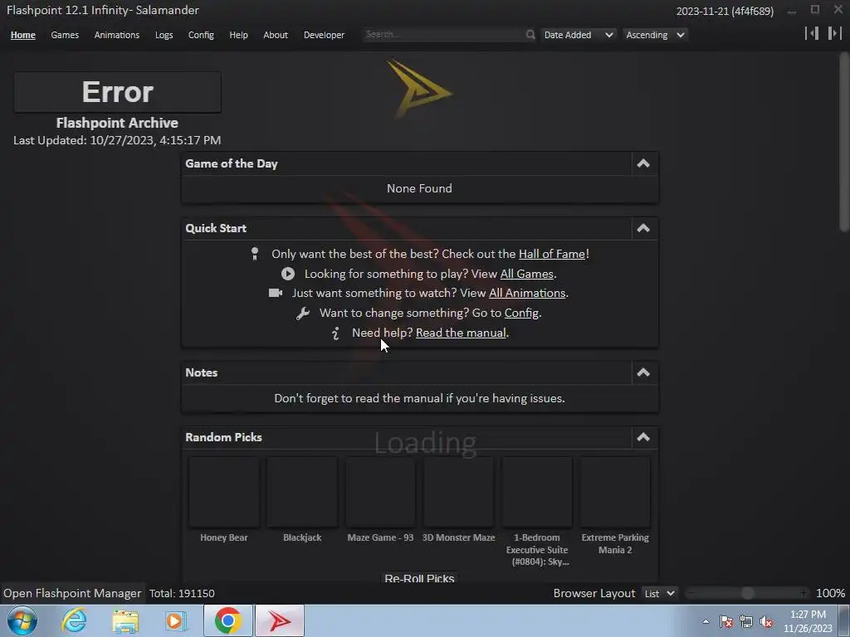Open Windows Start menu
This screenshot has width=850, height=637.
[22, 620]
